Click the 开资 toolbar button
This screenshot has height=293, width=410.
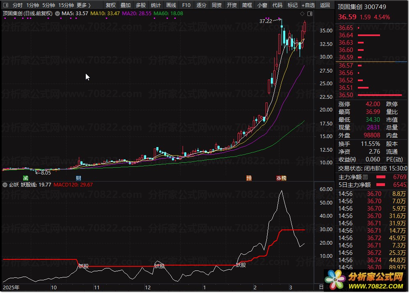click(231, 5)
